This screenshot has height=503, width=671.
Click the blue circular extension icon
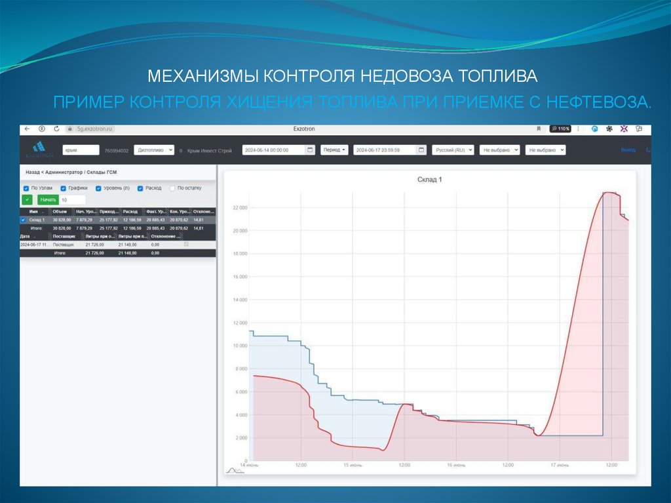[x=594, y=129]
